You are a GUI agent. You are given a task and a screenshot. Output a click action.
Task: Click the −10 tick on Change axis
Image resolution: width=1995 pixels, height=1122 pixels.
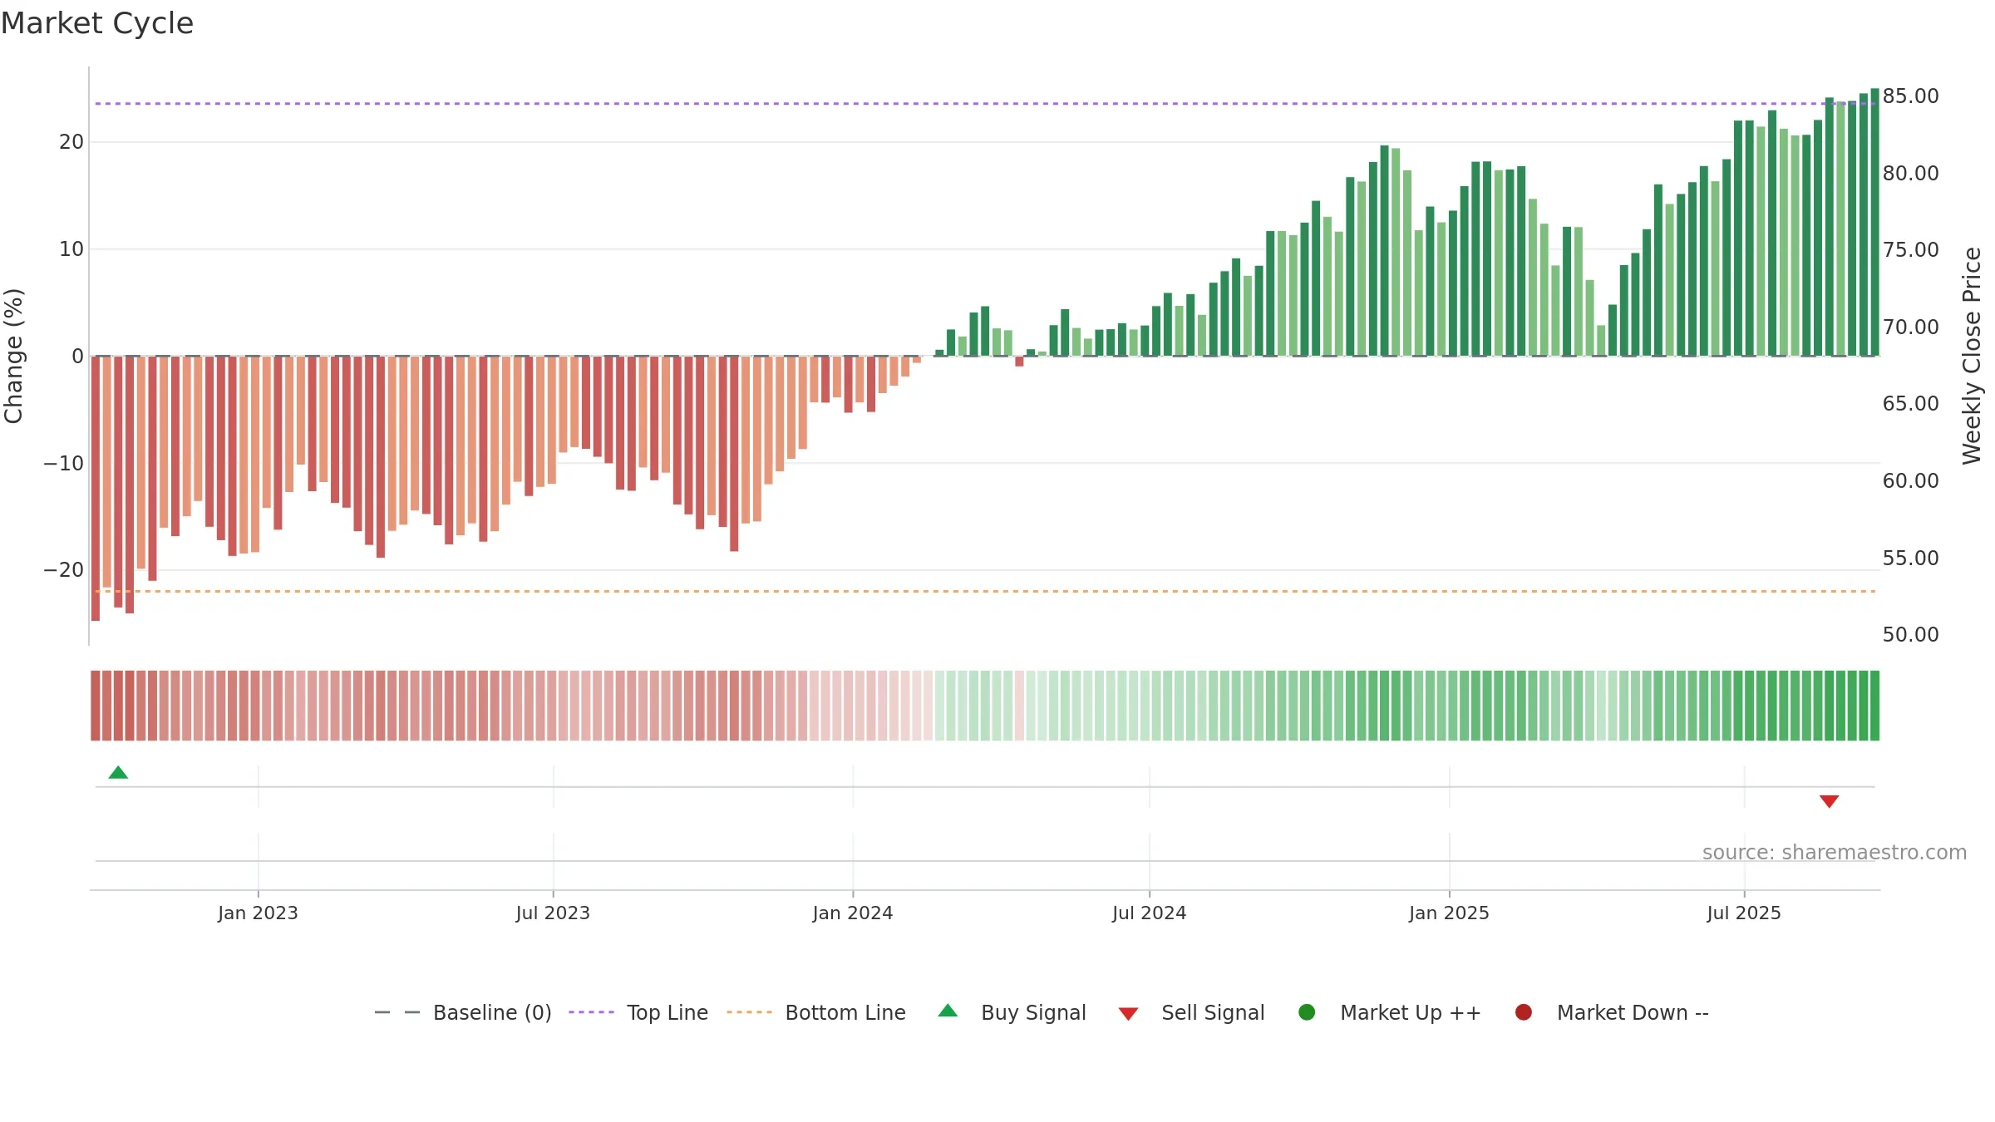pyautogui.click(x=64, y=464)
